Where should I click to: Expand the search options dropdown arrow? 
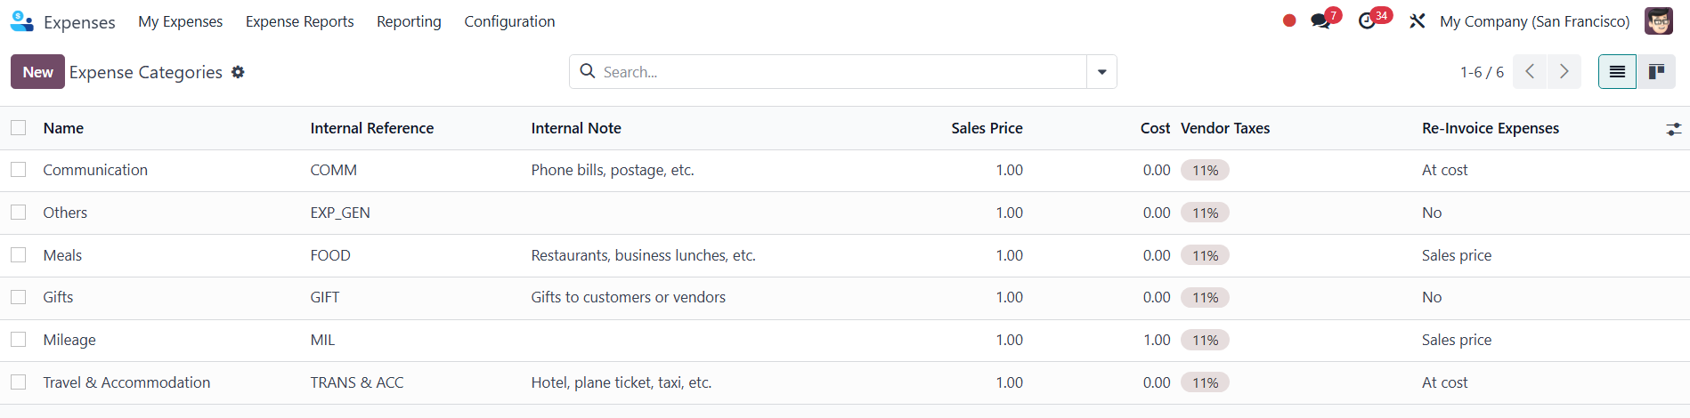1101,72
